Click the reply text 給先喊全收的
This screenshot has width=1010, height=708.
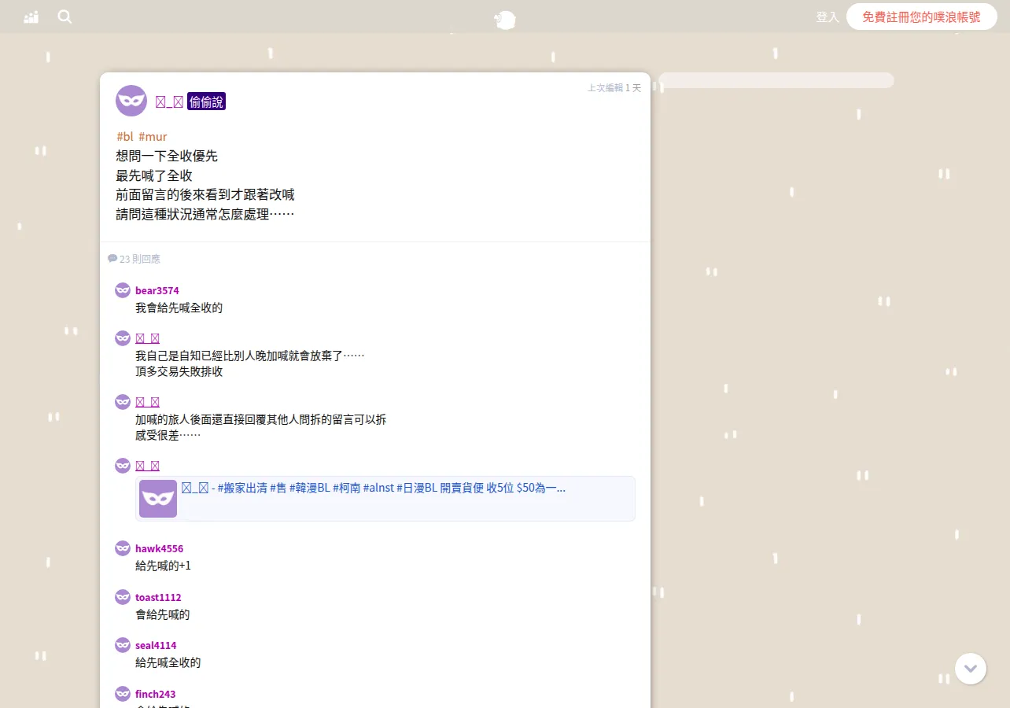[x=168, y=662]
